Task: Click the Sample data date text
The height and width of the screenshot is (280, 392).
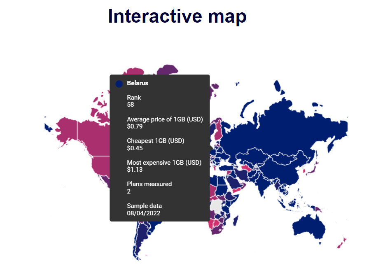Action: point(143,213)
